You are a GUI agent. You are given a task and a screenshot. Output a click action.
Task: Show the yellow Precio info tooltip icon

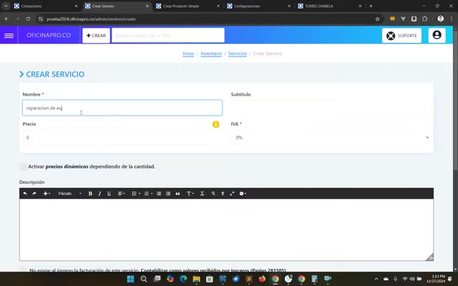pos(215,124)
